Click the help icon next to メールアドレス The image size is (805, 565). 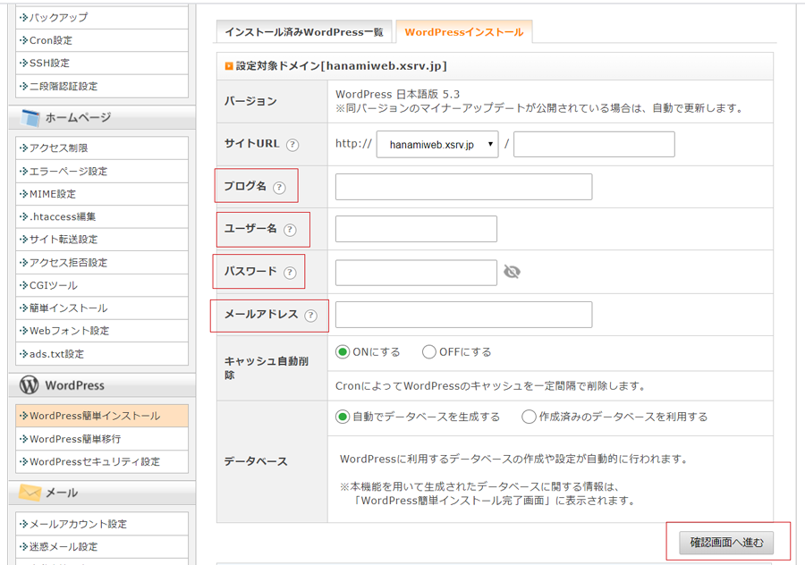310,315
